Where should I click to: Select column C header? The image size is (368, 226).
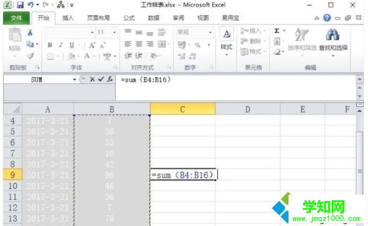183,109
